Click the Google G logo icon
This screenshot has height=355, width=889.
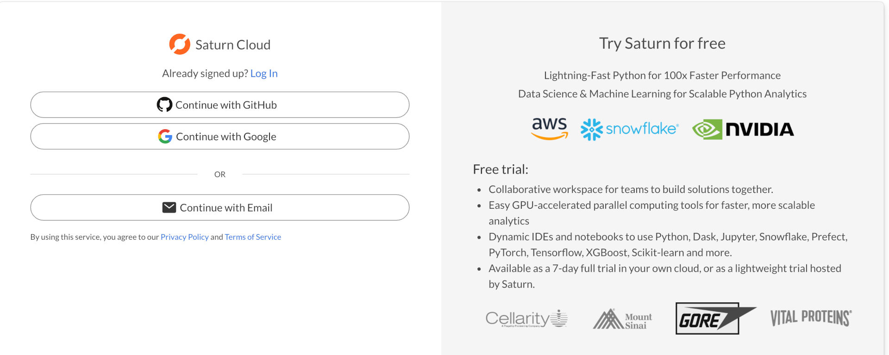click(x=165, y=137)
